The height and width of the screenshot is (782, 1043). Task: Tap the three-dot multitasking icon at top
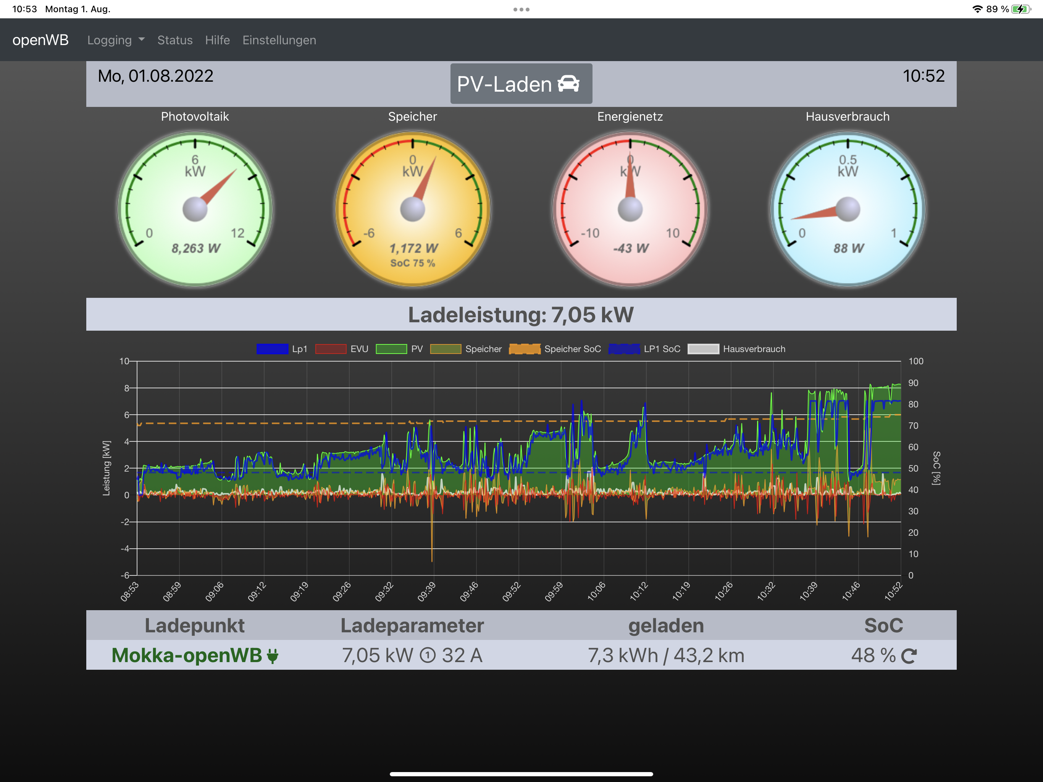click(x=521, y=10)
